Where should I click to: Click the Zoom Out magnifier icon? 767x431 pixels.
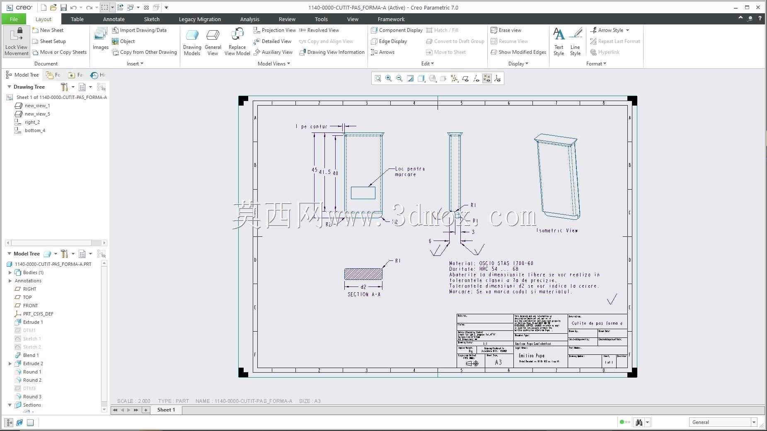point(399,79)
